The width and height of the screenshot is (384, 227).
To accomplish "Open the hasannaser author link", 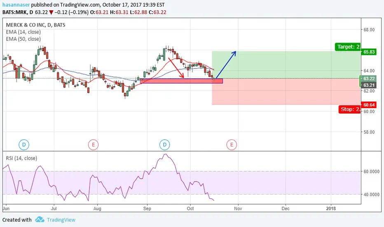I will click(16, 5).
